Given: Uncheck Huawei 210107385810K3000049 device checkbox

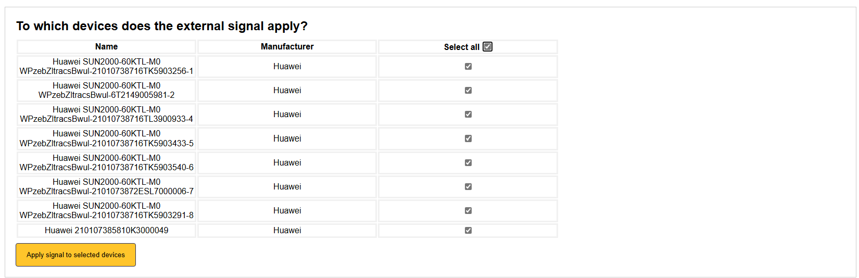Looking at the screenshot, I should point(468,231).
